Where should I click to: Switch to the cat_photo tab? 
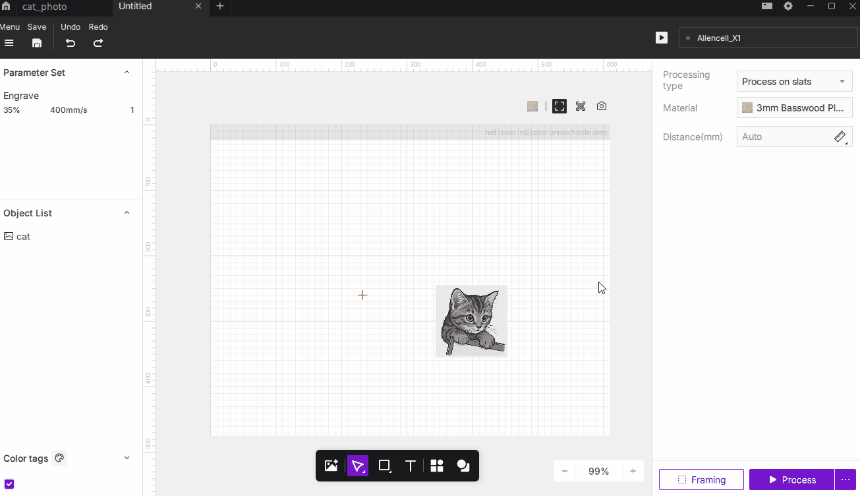coord(44,7)
